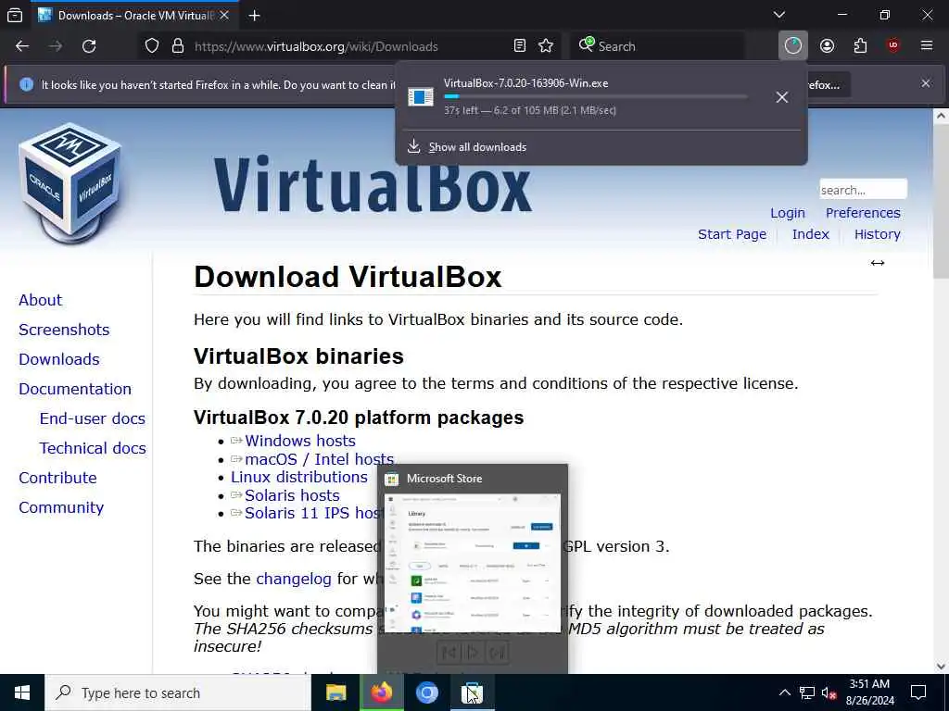Open the History link
Viewport: 949px width, 711px height.
pos(877,234)
